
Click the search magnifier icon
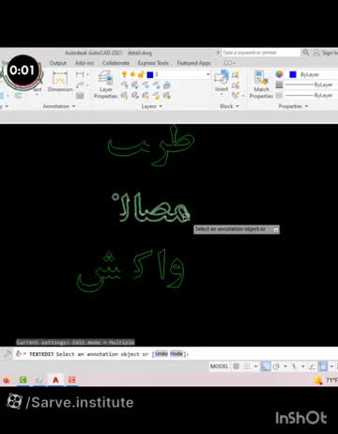pos(306,53)
